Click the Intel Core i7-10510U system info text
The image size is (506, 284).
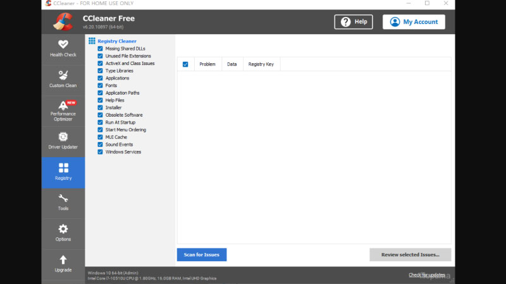pos(152,278)
